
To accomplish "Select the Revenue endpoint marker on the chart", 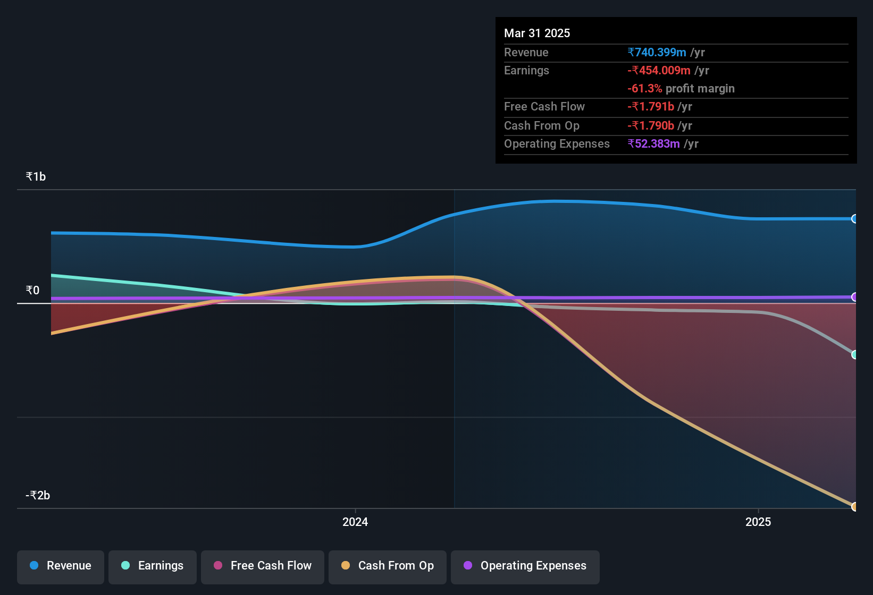I will pos(855,219).
